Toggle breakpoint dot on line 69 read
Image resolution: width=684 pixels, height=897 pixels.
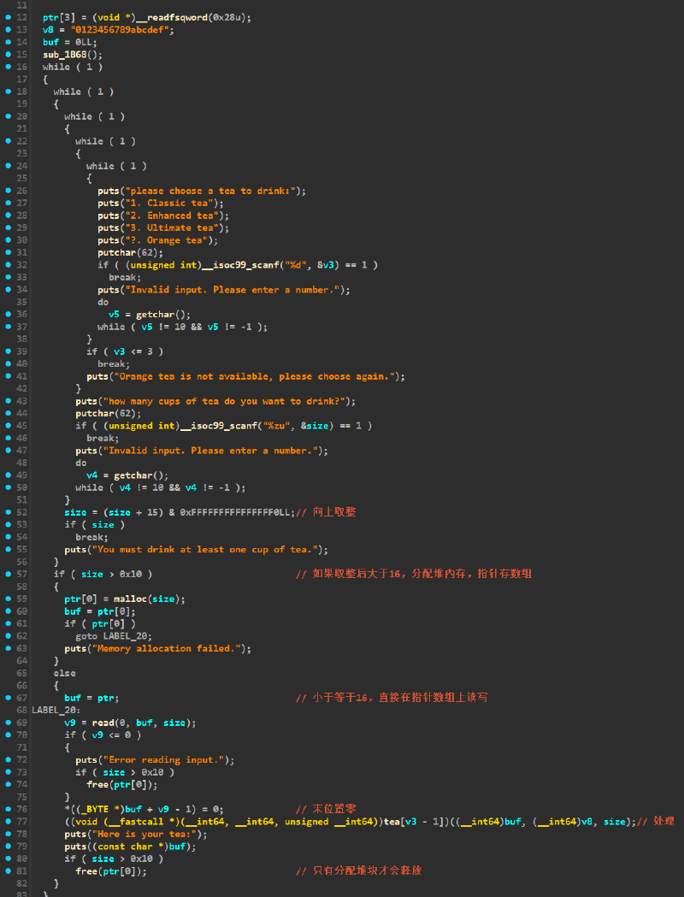coord(8,723)
